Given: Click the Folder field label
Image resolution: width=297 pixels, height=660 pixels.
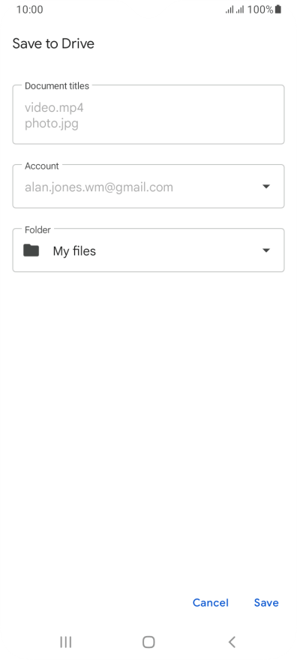Looking at the screenshot, I should click(37, 229).
